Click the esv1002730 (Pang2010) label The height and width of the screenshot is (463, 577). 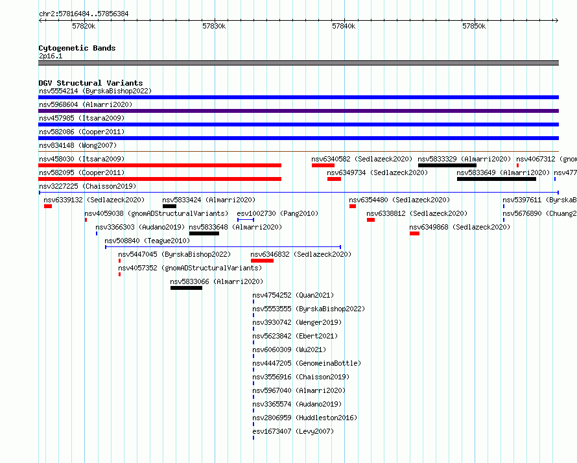coord(277,213)
